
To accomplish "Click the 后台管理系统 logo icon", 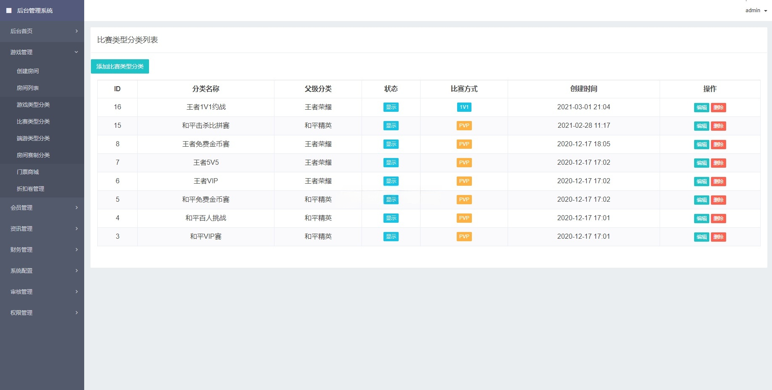I will tap(9, 11).
